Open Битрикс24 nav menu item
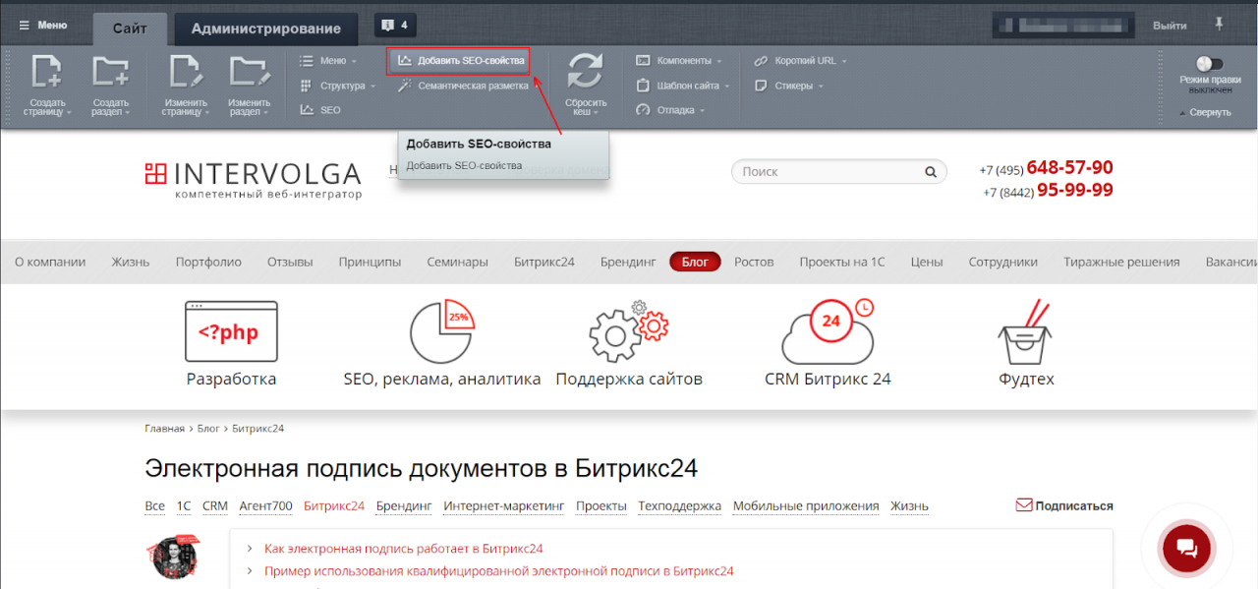1258x589 pixels. [x=543, y=262]
